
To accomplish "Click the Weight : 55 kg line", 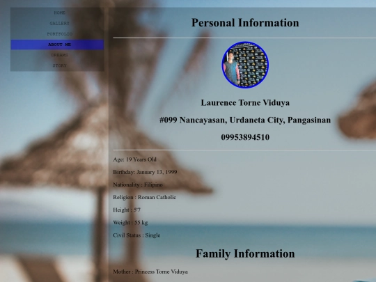I will click(130, 223).
